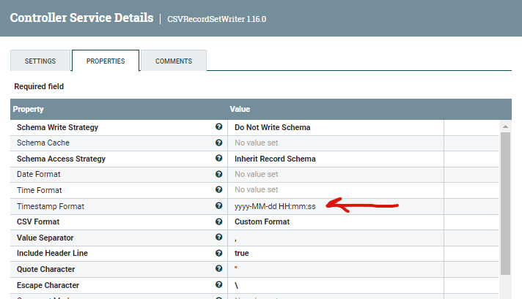Viewport: 522px width, 299px height.
Task: Click the Controller Service Details heading
Action: point(81,18)
